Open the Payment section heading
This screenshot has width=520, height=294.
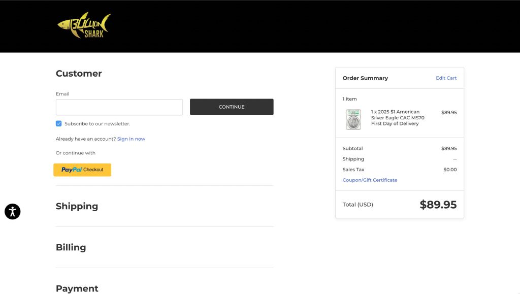pyautogui.click(x=77, y=288)
